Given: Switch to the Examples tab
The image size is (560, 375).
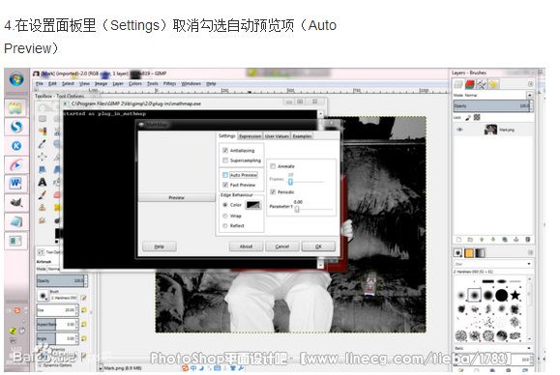Looking at the screenshot, I should [302, 136].
